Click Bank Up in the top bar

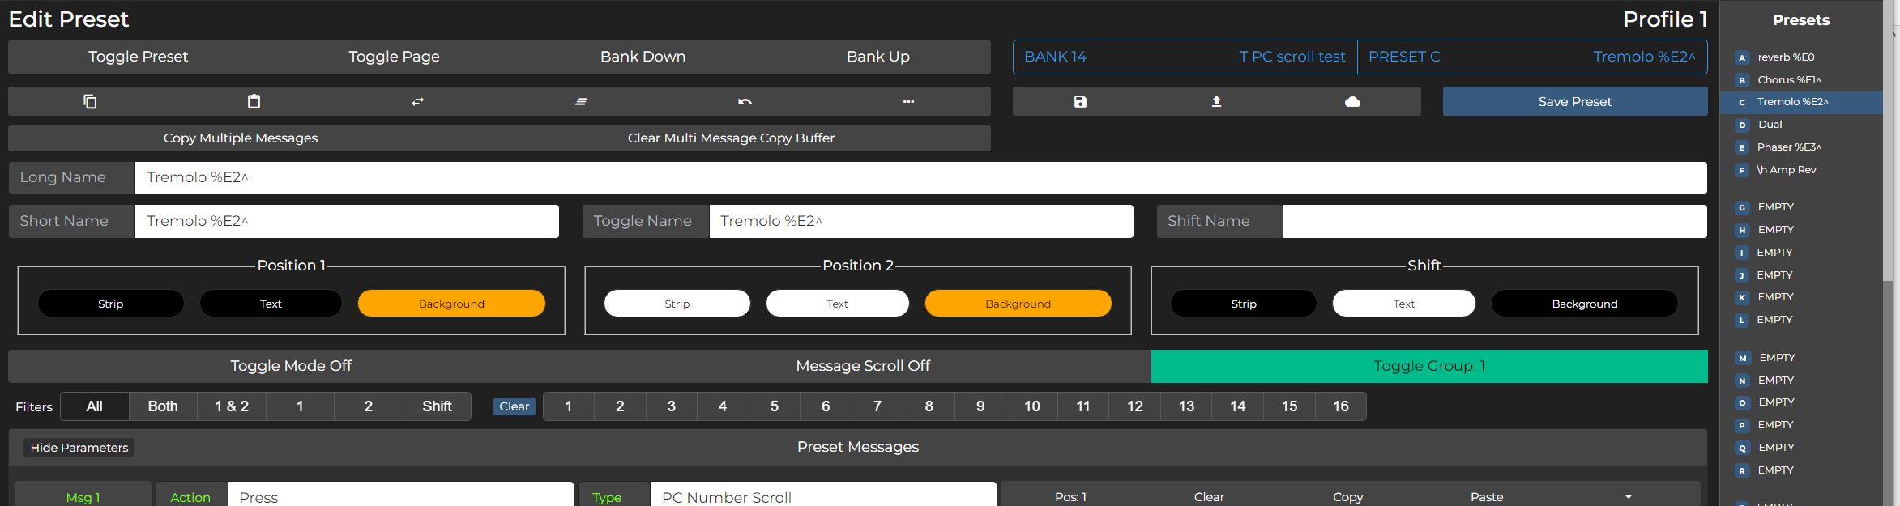click(x=878, y=57)
